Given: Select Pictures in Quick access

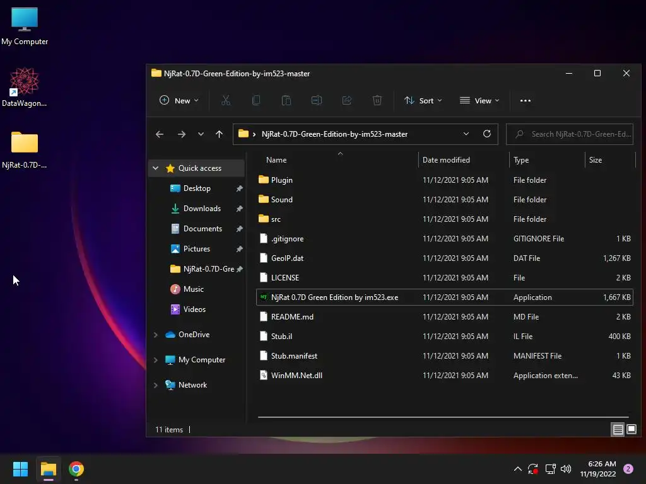Looking at the screenshot, I should (197, 248).
